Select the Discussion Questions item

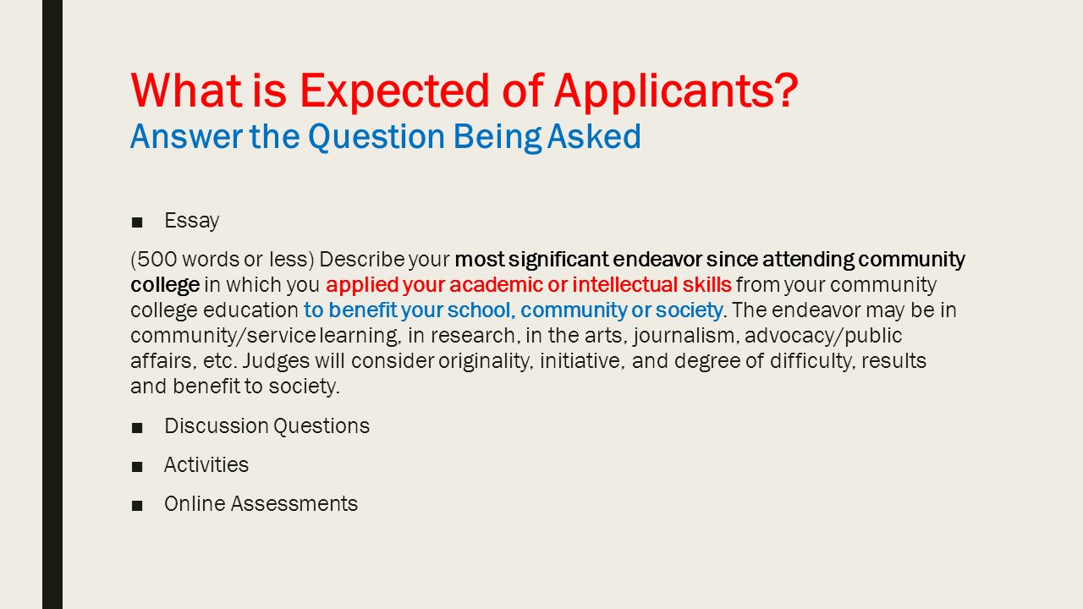click(x=267, y=425)
